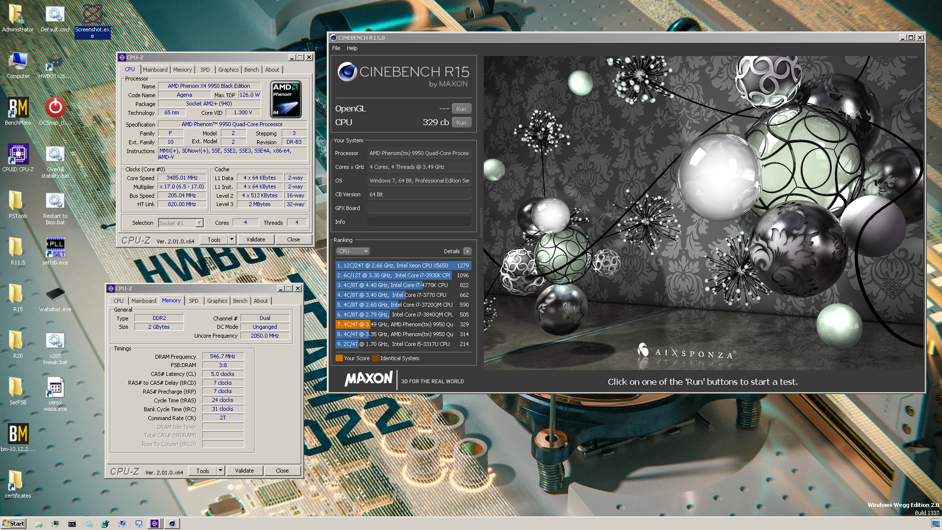This screenshot has width=942, height=530.
Task: Run the OpenGL benchmark in Cinebench
Action: (x=461, y=109)
